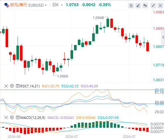The height and width of the screenshot is (140, 165).
Task: Click RSI2:42.35 value
Action: click(70, 86)
